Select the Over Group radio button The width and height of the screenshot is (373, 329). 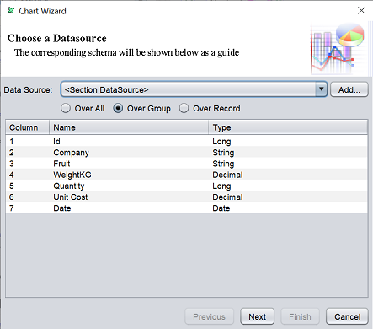click(x=118, y=108)
